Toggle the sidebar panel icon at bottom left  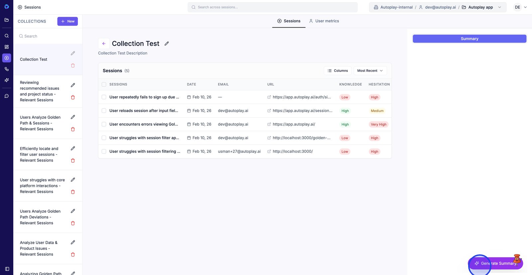(7, 269)
